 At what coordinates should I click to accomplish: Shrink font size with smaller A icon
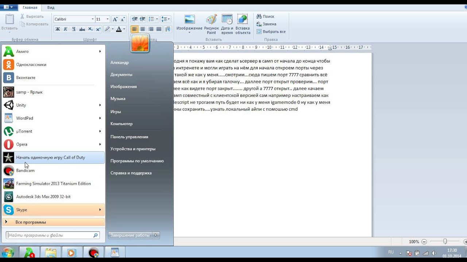pyautogui.click(x=123, y=19)
